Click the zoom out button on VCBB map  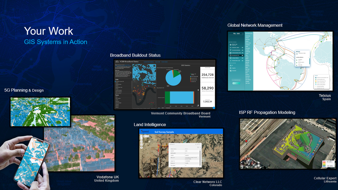click(154, 106)
